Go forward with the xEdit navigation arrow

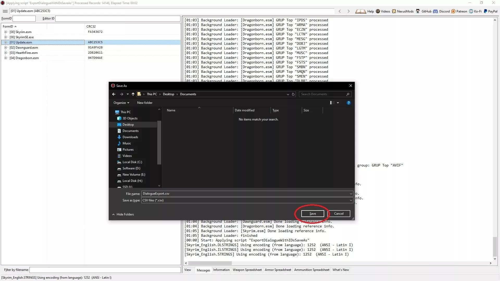pos(348,11)
